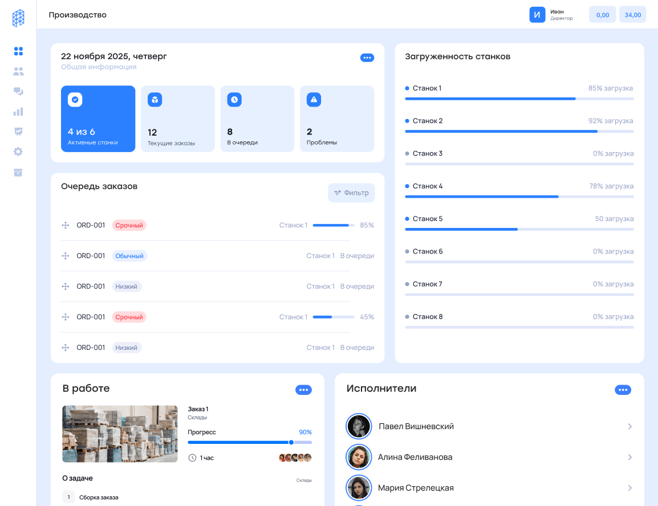The image size is (658, 506).
Task: Open the users section in sidebar
Action: [x=18, y=72]
